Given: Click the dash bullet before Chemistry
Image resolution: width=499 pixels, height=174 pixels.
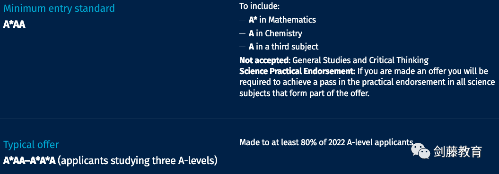Looking at the screenshot, I should (243, 33).
